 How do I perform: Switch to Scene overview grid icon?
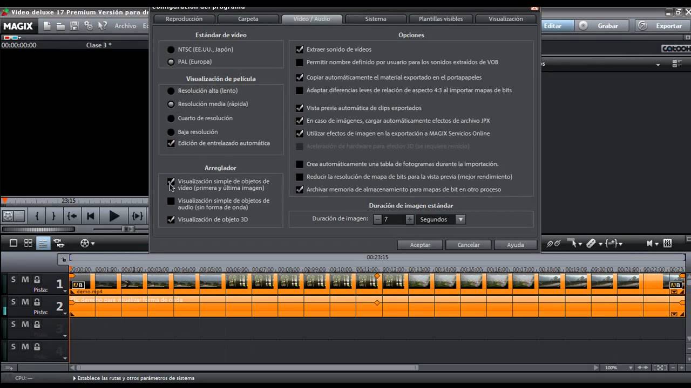click(x=28, y=243)
